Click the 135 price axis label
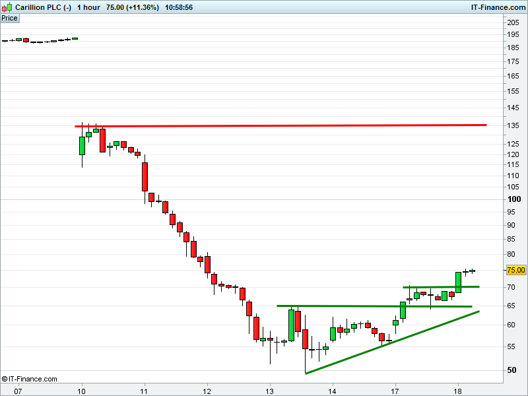The width and height of the screenshot is (528, 396). (x=513, y=125)
